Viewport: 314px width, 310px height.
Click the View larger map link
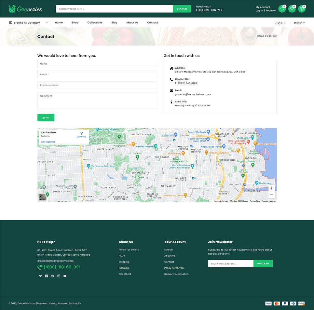[x=48, y=142]
